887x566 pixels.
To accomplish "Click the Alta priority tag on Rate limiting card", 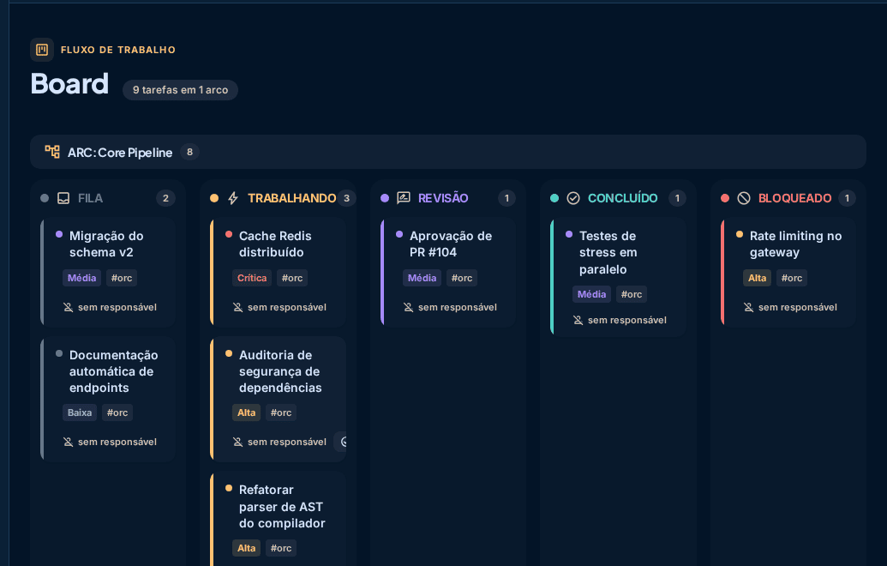I will [x=757, y=278].
